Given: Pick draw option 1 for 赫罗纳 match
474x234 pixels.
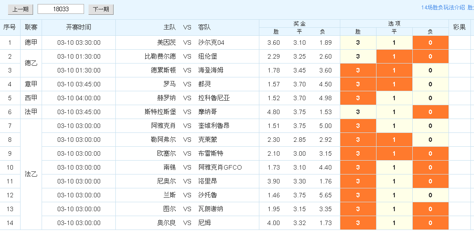Looking at the screenshot, I should click(x=394, y=98).
